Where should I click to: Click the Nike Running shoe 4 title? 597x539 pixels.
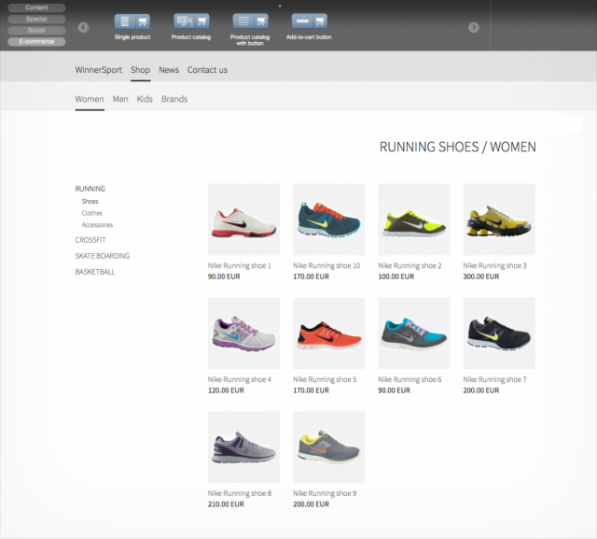[x=240, y=379]
